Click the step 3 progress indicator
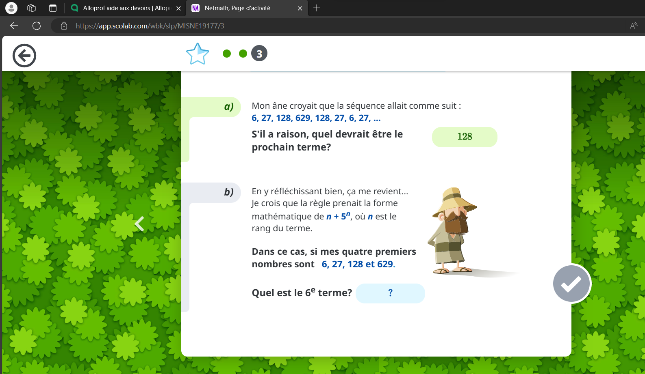This screenshot has height=374, width=645. [259, 54]
